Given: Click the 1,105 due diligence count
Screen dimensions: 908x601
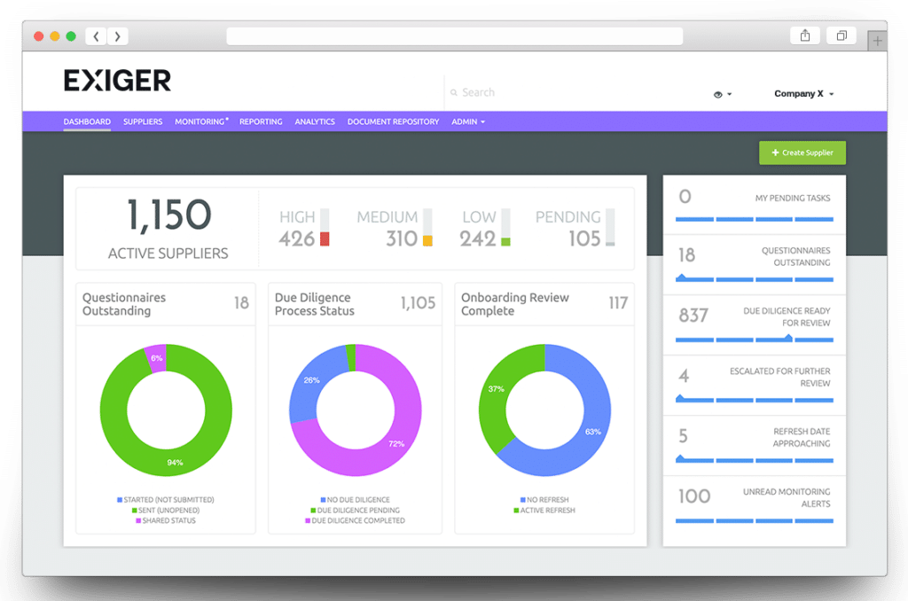Looking at the screenshot, I should pyautogui.click(x=419, y=303).
